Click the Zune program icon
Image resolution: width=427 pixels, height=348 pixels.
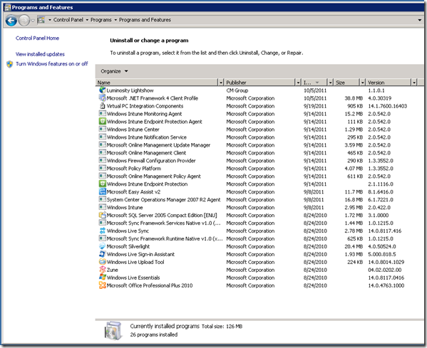click(102, 270)
